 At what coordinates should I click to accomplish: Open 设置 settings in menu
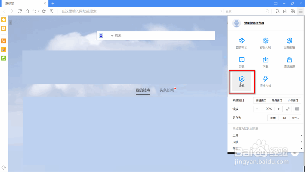pos(242,82)
